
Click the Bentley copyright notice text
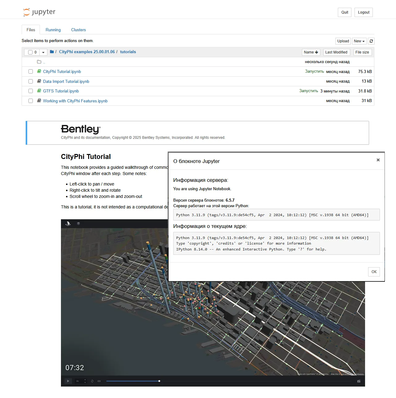[x=143, y=138]
